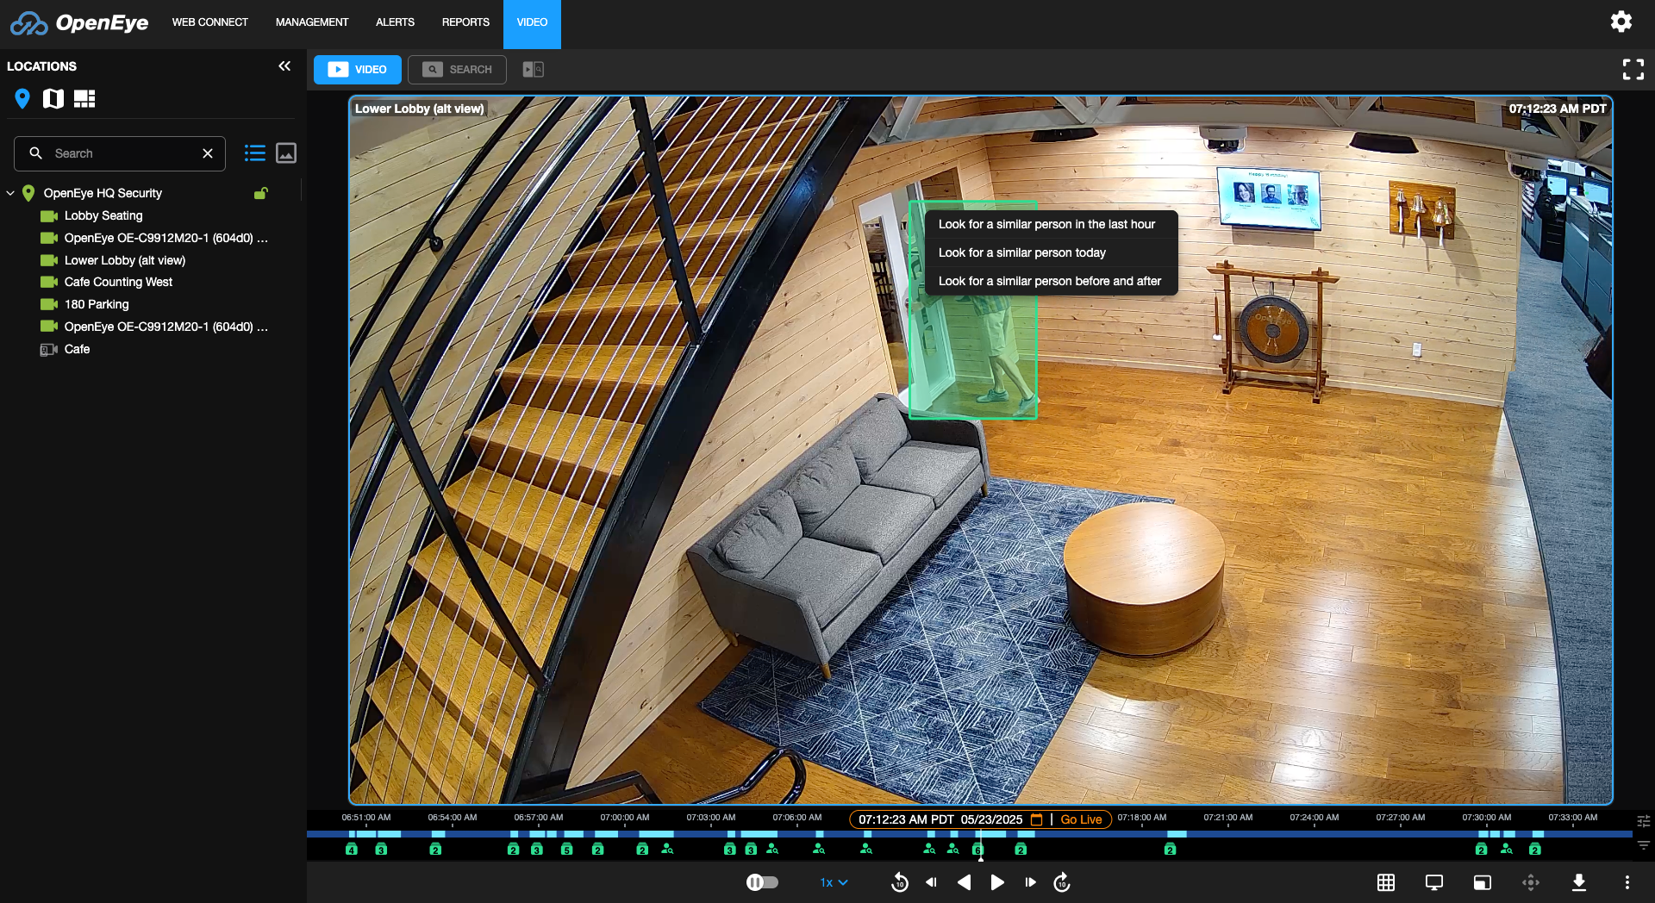Switch camera list to list view
Viewport: 1655px width, 903px height.
pyautogui.click(x=254, y=153)
